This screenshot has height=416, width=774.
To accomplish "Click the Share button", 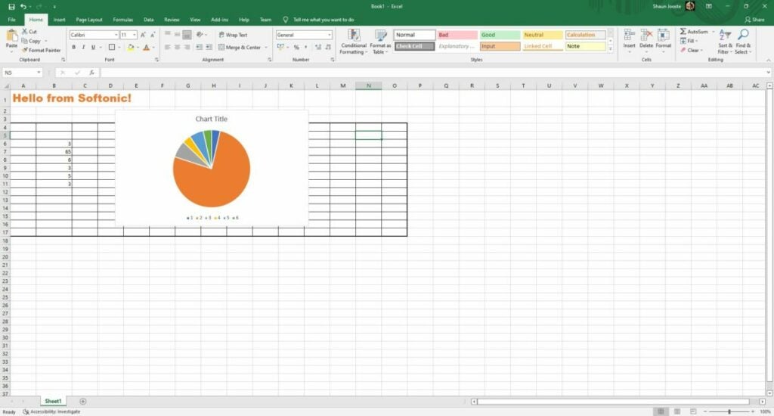I will click(x=755, y=20).
